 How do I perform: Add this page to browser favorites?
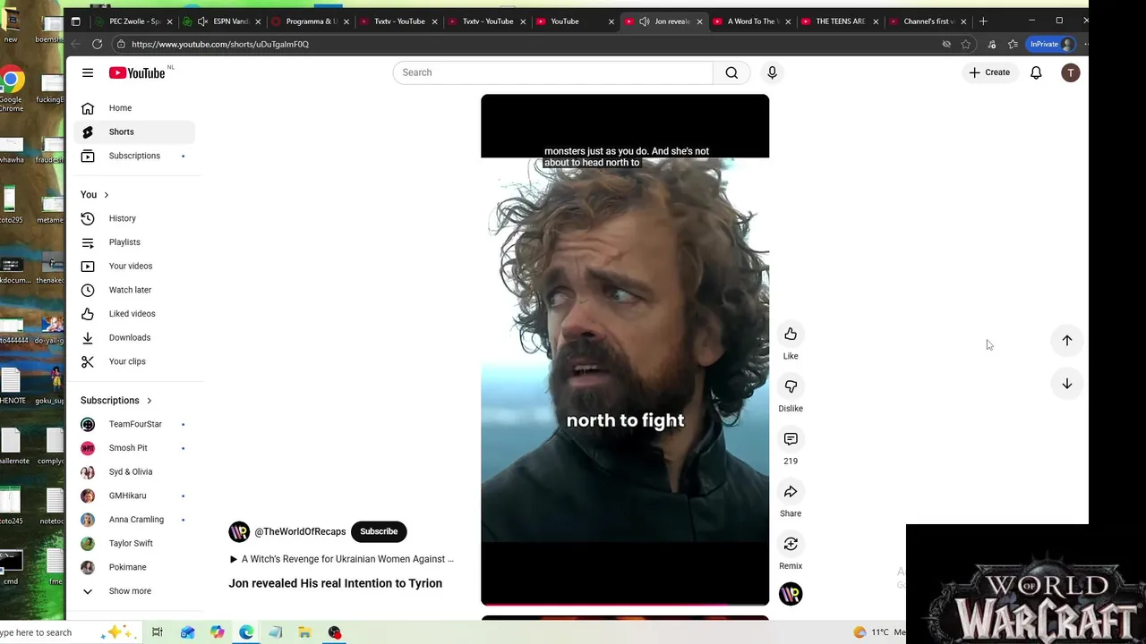coord(966,44)
